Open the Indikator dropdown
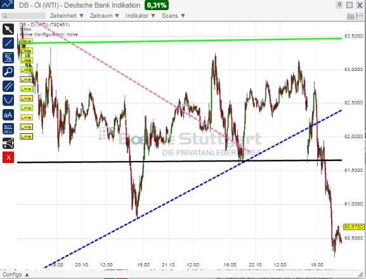 coord(140,16)
